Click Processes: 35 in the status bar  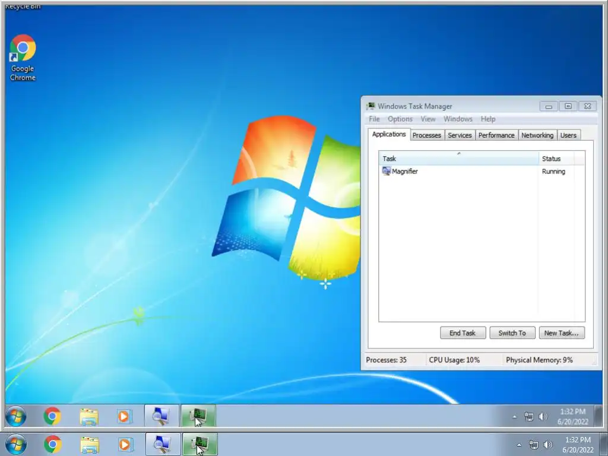point(386,360)
